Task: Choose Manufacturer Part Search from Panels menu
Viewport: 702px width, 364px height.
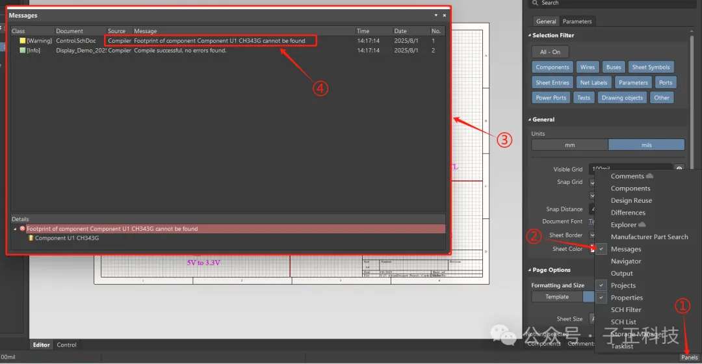Action: (x=647, y=237)
